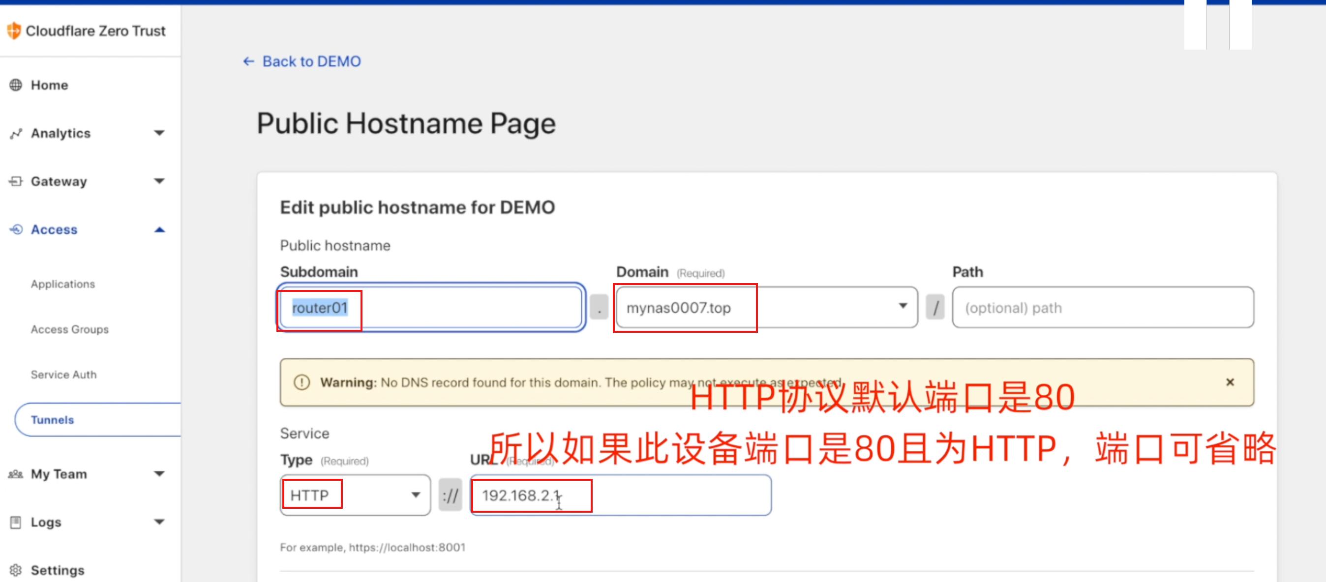Click the Access key icon
The height and width of the screenshot is (582, 1326).
[15, 229]
